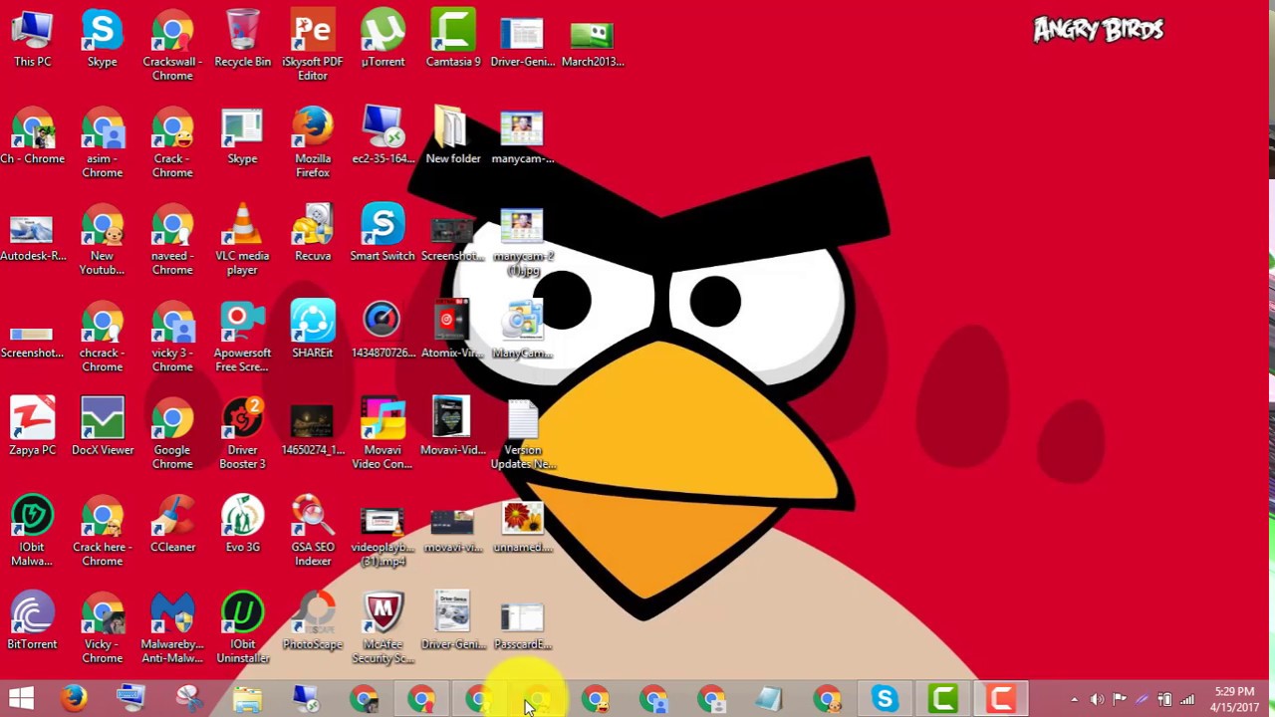The width and height of the screenshot is (1275, 717).
Task: Open the chcrack - Chrome shortcut
Action: tap(102, 337)
